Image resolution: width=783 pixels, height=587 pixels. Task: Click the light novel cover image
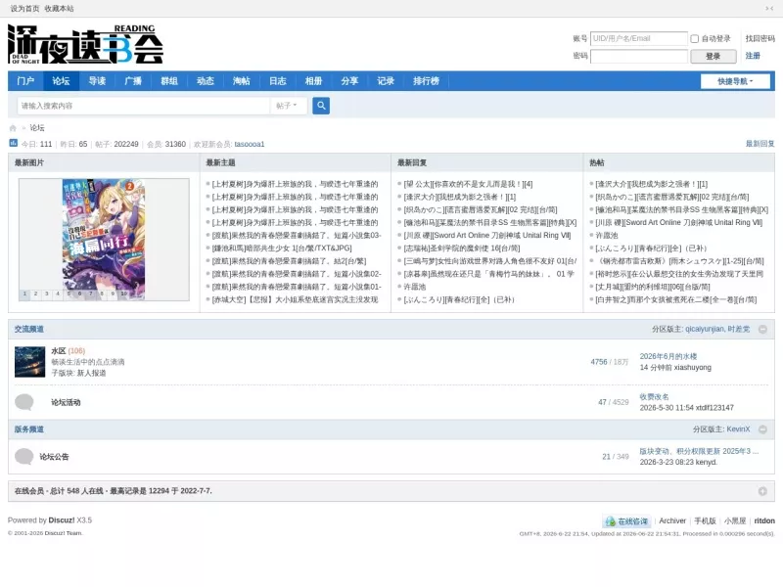point(104,240)
